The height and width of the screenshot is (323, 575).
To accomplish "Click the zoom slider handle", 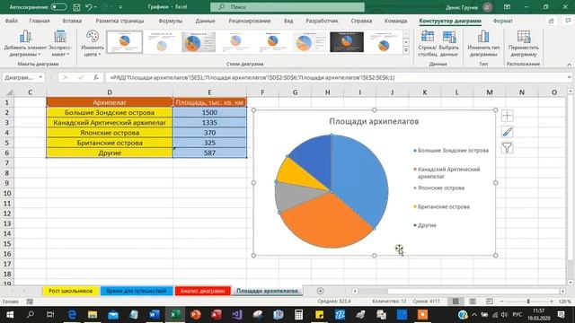I will [528, 301].
